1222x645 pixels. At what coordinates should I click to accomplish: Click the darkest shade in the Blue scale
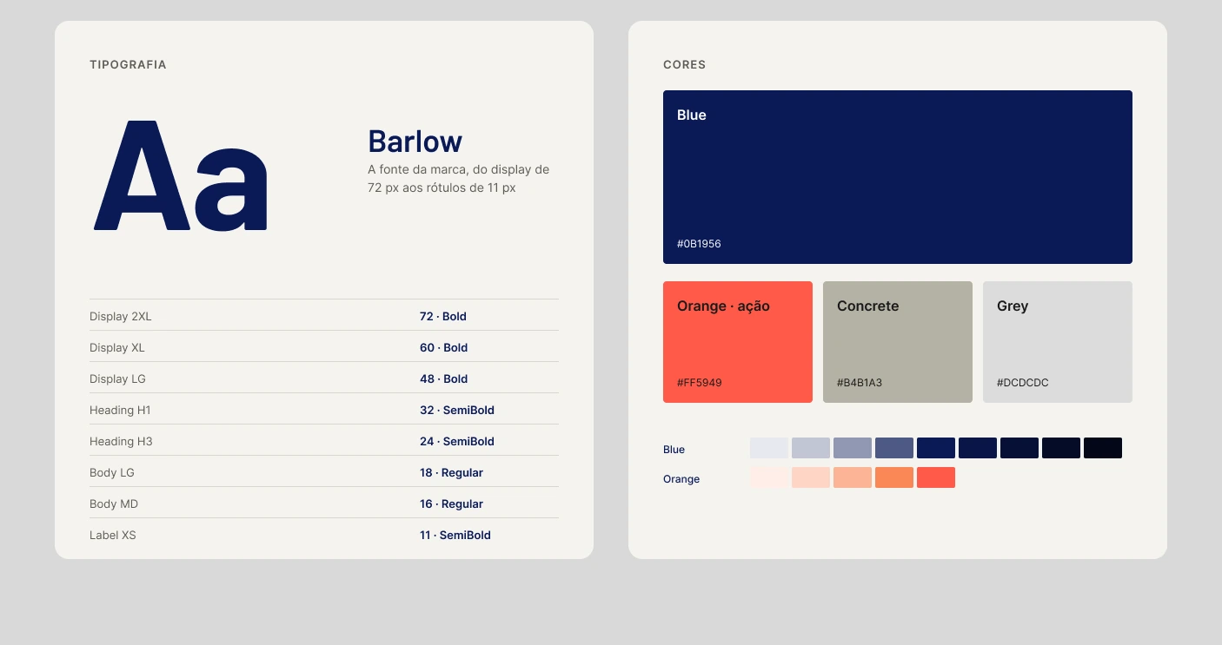(x=1103, y=448)
